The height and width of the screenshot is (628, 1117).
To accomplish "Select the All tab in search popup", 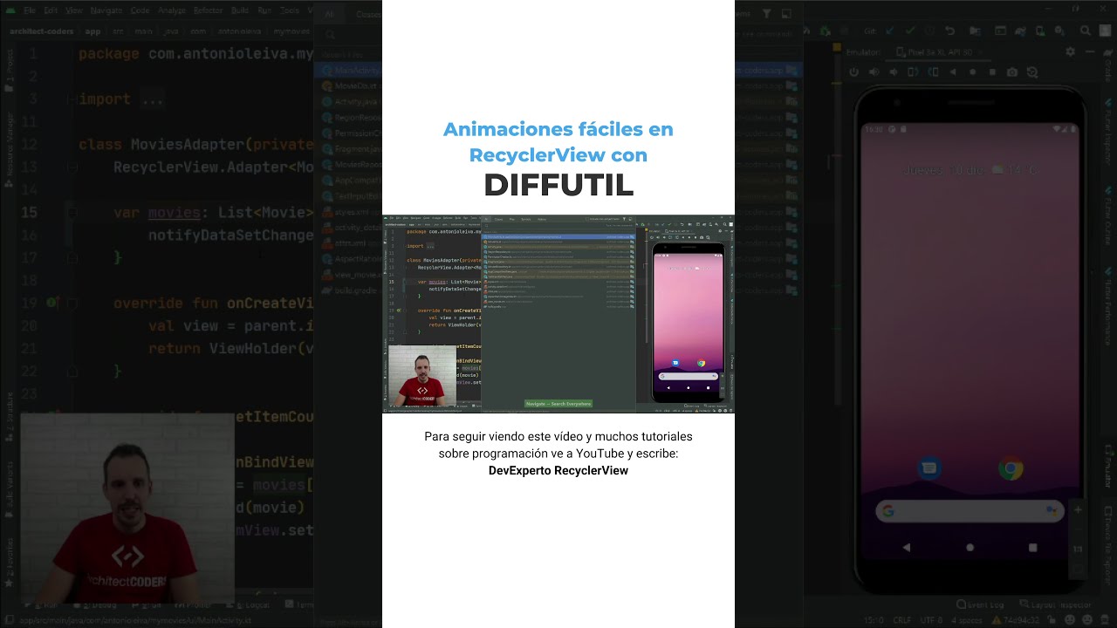I will coord(330,14).
